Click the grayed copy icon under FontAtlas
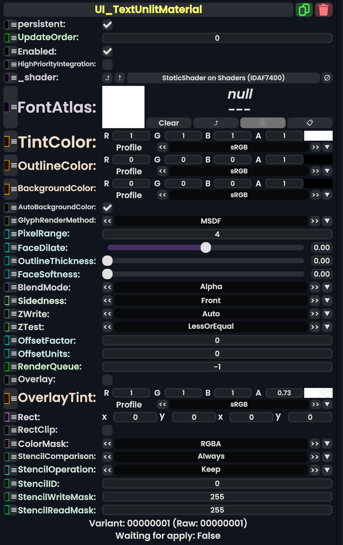Screen dimensions: 343x545 click(263, 123)
